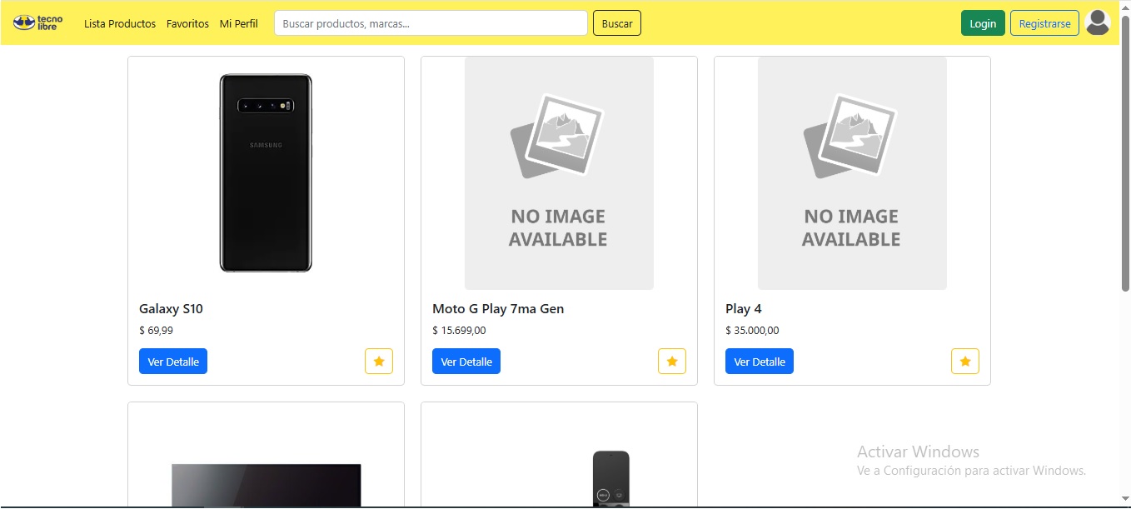This screenshot has height=509, width=1131.
Task: Click the Registrarse button
Action: click(x=1044, y=23)
